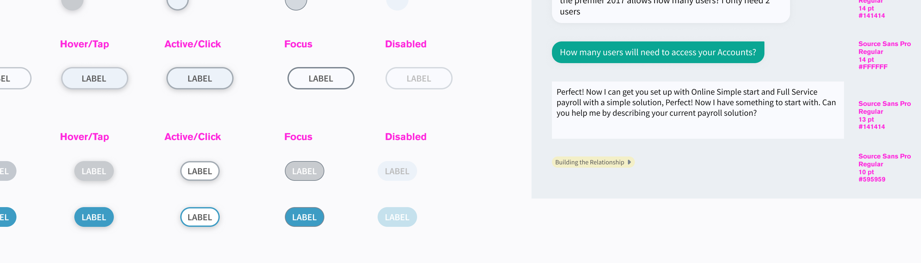Click the outlined Disabled LABEL button

click(419, 79)
